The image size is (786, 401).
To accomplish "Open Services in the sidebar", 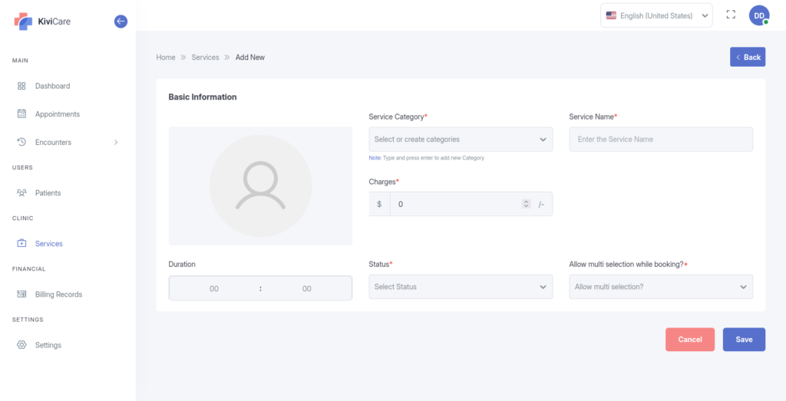I will [x=48, y=244].
